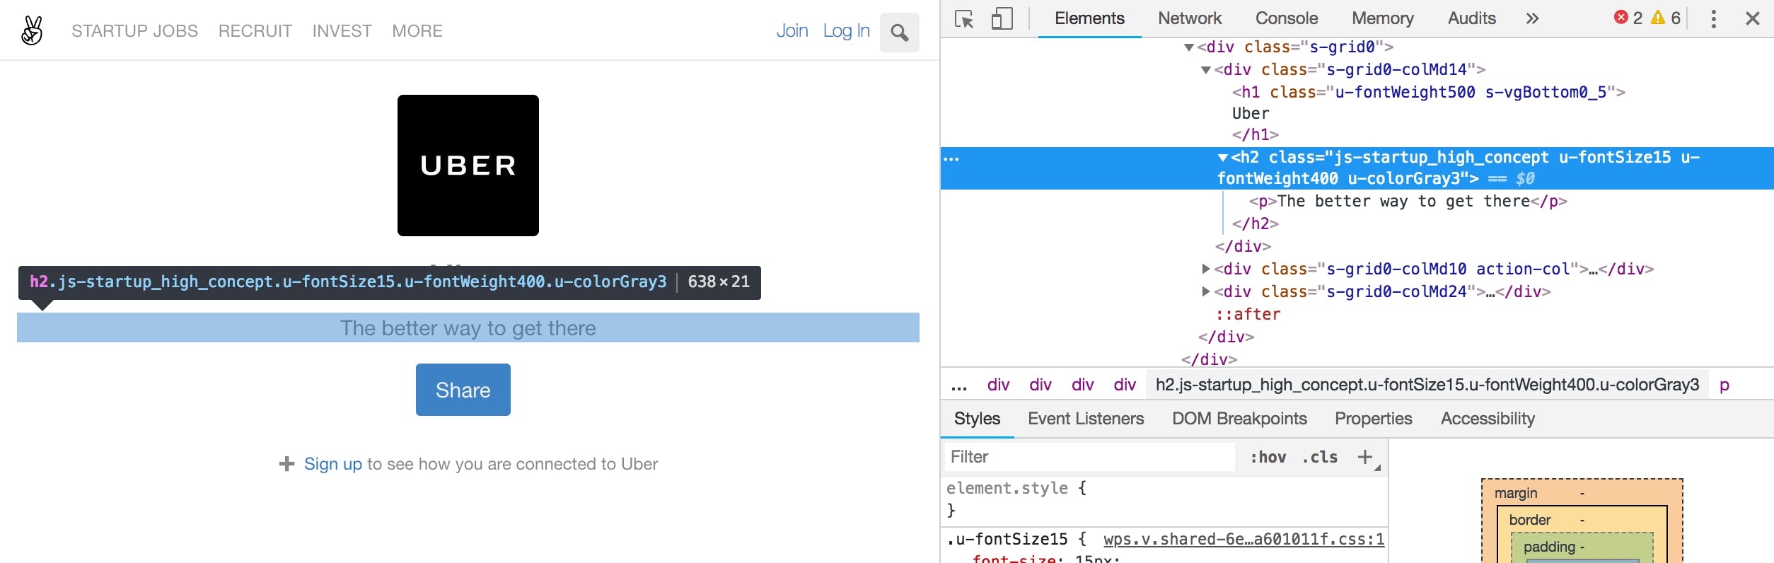Open the Event Listeners sub-tab
The image size is (1774, 563).
(1086, 419)
